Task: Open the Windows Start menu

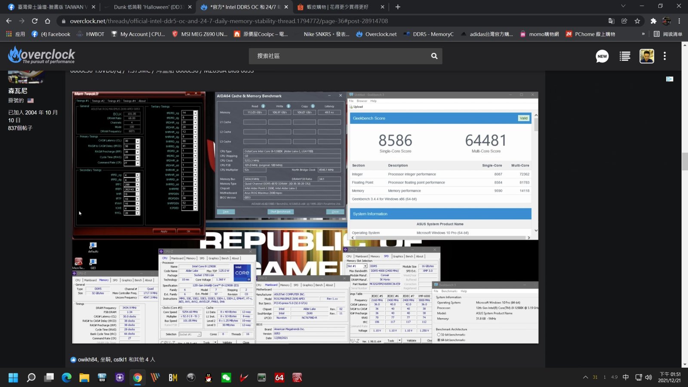Action: (x=13, y=378)
